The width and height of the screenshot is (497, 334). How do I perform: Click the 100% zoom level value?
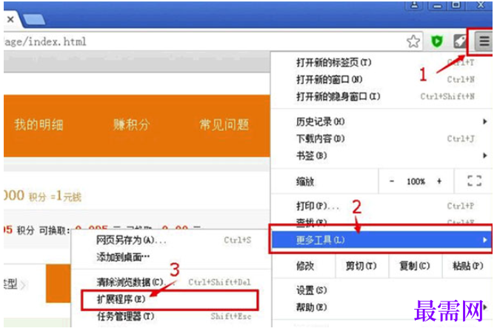[x=416, y=181]
